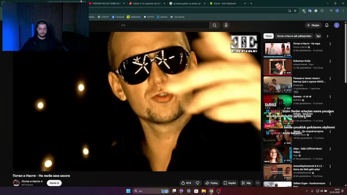Show hidden system tray icons
This screenshot has width=347, height=195.
[307, 191]
